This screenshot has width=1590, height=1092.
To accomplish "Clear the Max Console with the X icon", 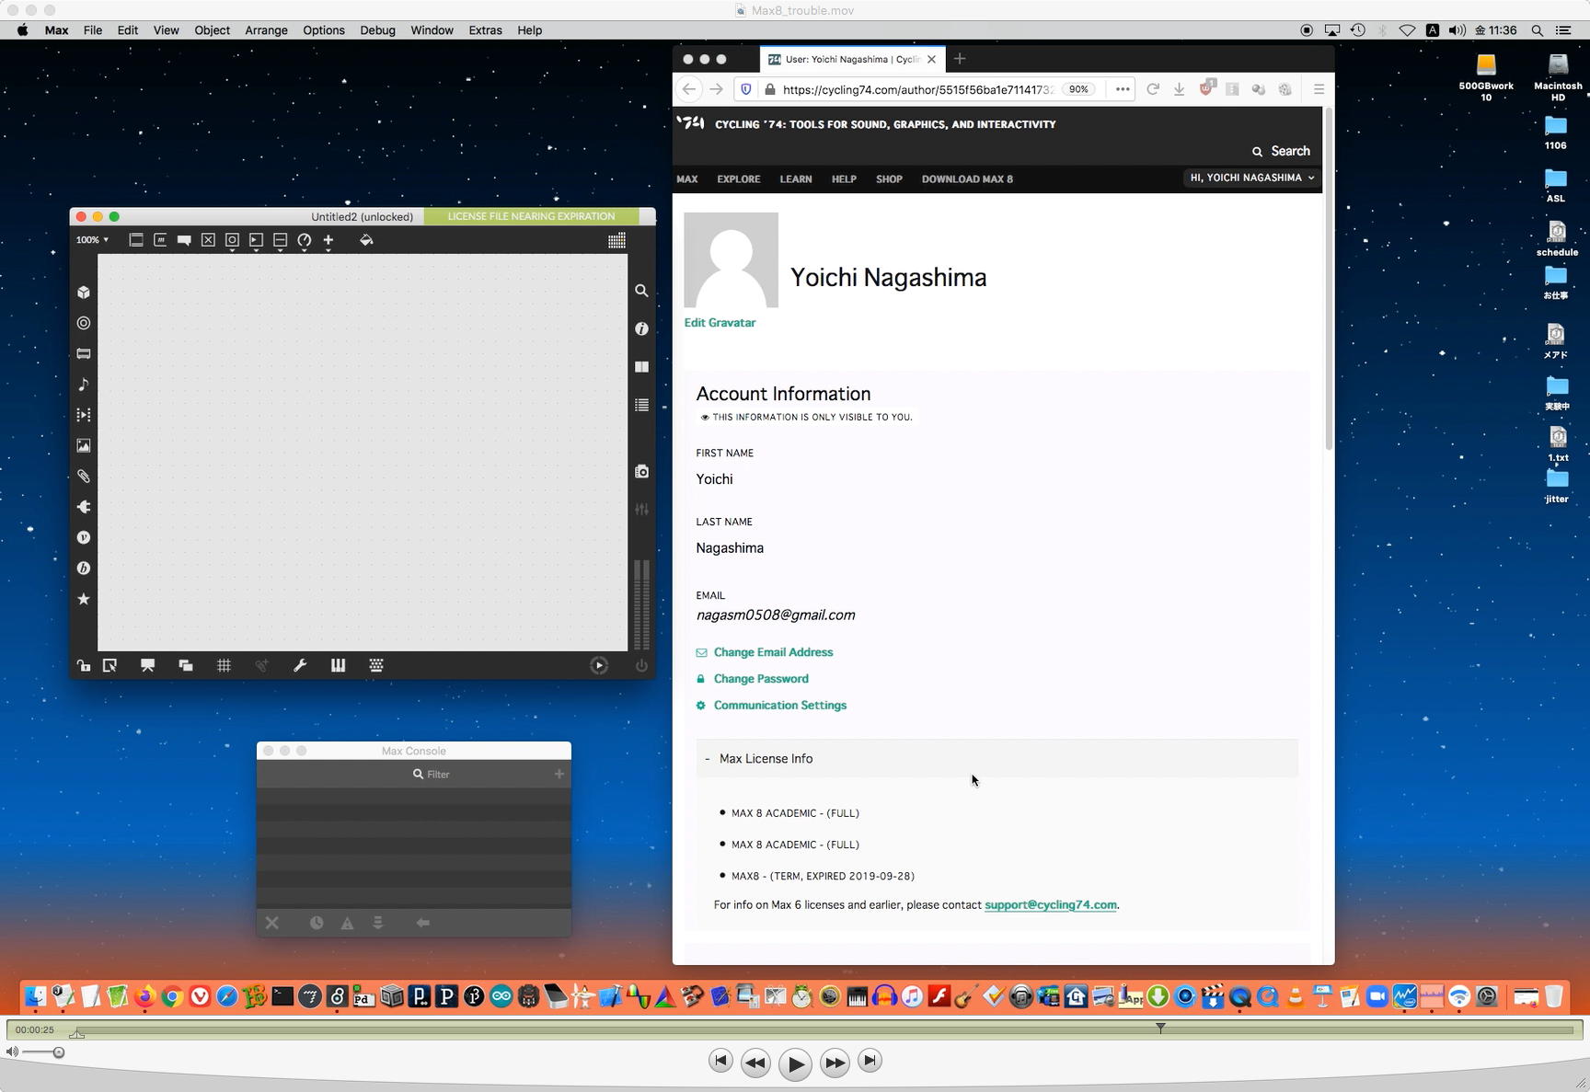I will tap(272, 923).
